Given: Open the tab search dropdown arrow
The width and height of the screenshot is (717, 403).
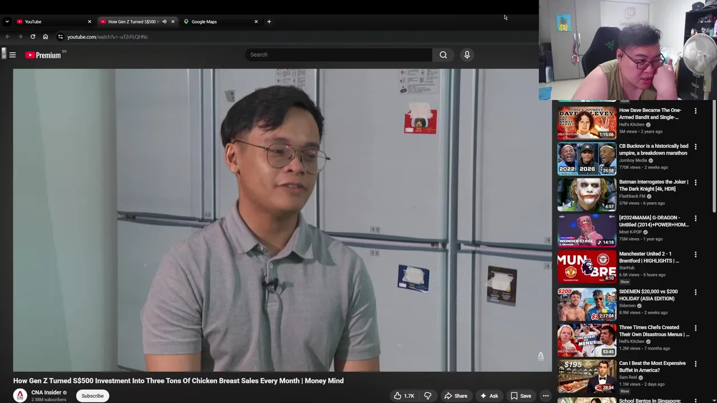Looking at the screenshot, I should pos(7,22).
